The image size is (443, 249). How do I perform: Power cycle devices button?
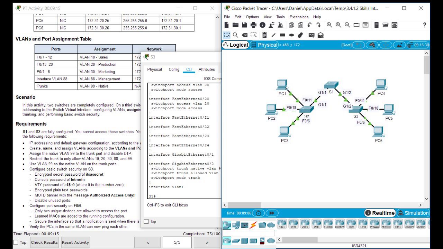coord(259,213)
